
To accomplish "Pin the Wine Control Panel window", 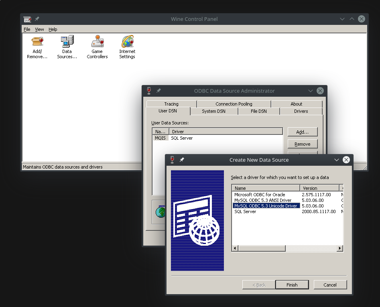I will (x=37, y=18).
